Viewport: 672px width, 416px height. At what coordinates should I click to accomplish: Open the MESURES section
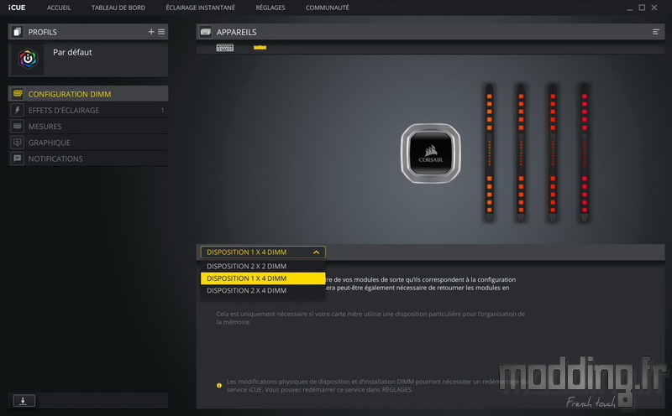tap(88, 127)
